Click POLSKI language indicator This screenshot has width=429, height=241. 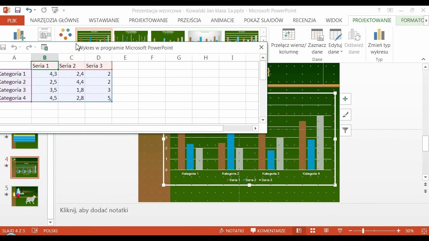tap(50, 231)
